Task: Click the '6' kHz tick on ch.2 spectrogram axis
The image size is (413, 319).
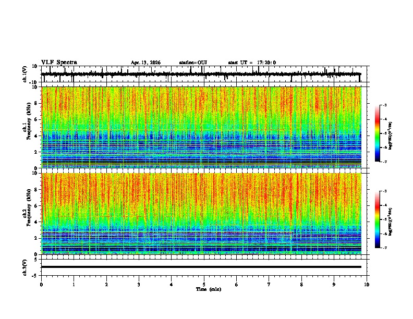Action: 37,206
